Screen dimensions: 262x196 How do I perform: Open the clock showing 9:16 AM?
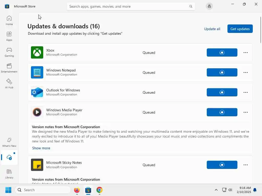(244, 190)
